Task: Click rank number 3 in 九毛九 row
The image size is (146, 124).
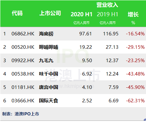Action: point(4,61)
